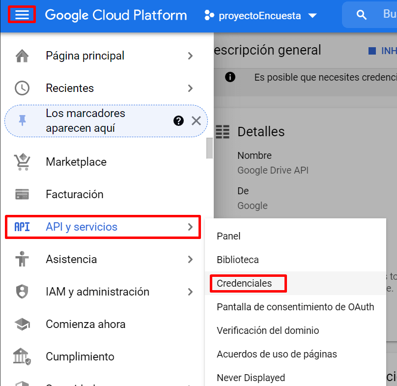
Task: Click the Cumplimiento building icon
Action: [22, 356]
